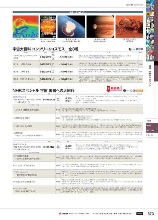Click episode 9.-エピローグ-
This screenshot has height=220, width=158.
click(25, 190)
